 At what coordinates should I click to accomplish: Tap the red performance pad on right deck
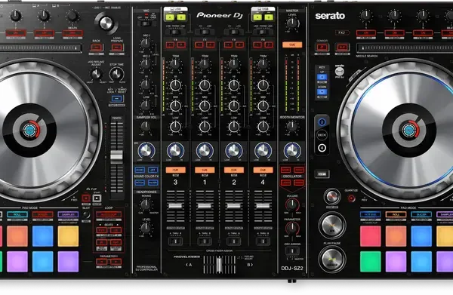[371, 236]
